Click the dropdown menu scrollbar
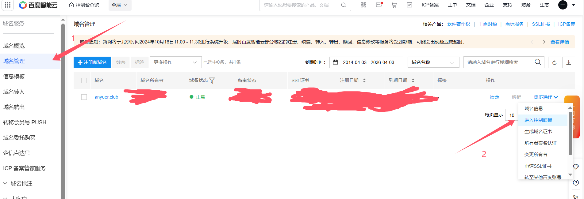The height and width of the screenshot is (199, 584). pyautogui.click(x=570, y=133)
